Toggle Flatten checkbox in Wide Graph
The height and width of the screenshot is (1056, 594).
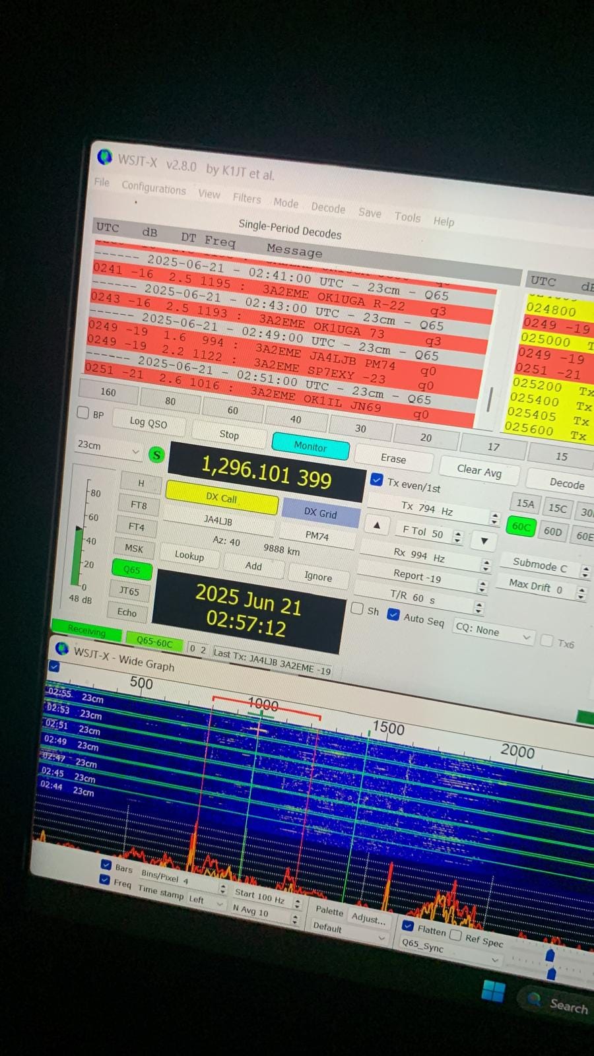tap(409, 926)
